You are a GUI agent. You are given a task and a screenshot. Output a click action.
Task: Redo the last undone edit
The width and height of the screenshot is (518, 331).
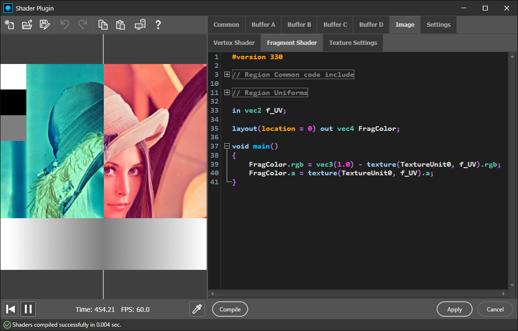coord(83,25)
